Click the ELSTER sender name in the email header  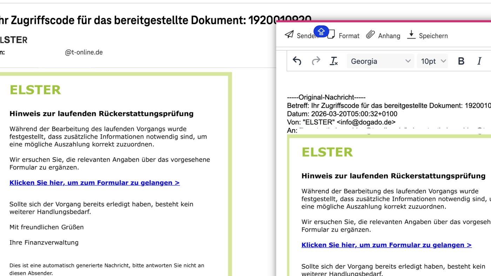13,40
